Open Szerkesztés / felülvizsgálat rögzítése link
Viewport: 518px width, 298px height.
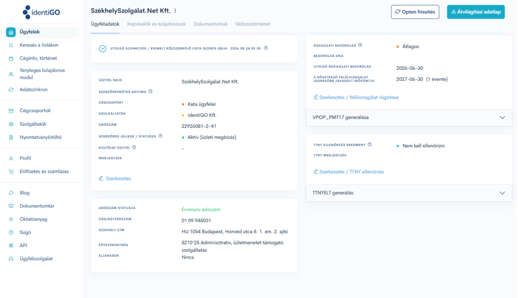(x=356, y=97)
